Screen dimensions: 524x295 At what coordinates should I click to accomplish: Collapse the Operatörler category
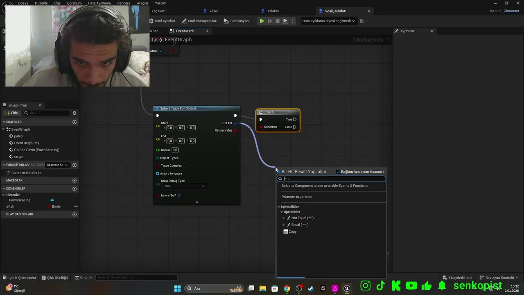(282, 212)
